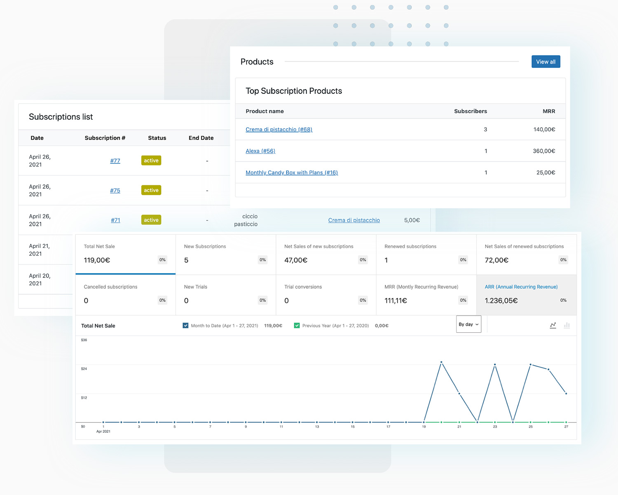Click the "Cancelled subscriptions" metric card

pos(125,294)
